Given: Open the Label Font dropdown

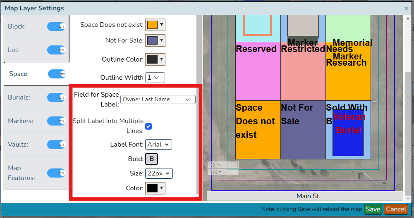Looking at the screenshot, I should point(158,145).
